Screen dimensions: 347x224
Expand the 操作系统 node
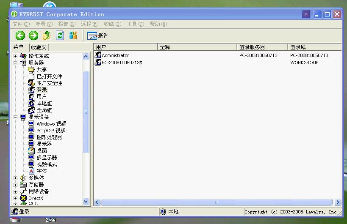click(x=15, y=56)
